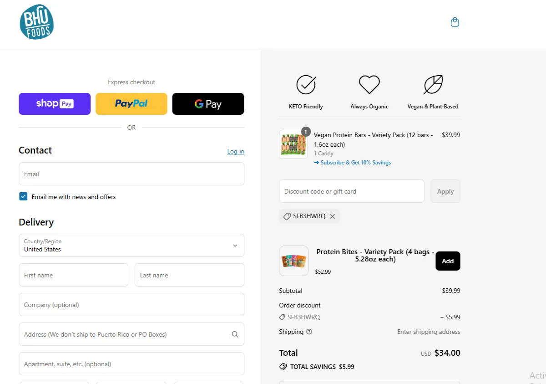Click the BHU Foods logo

pyautogui.click(x=37, y=22)
